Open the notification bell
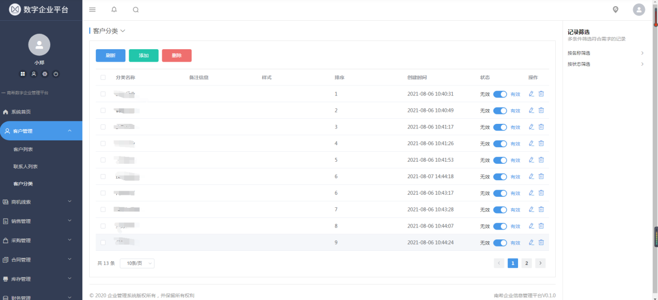Viewport: 658px width, 300px height. click(x=114, y=10)
